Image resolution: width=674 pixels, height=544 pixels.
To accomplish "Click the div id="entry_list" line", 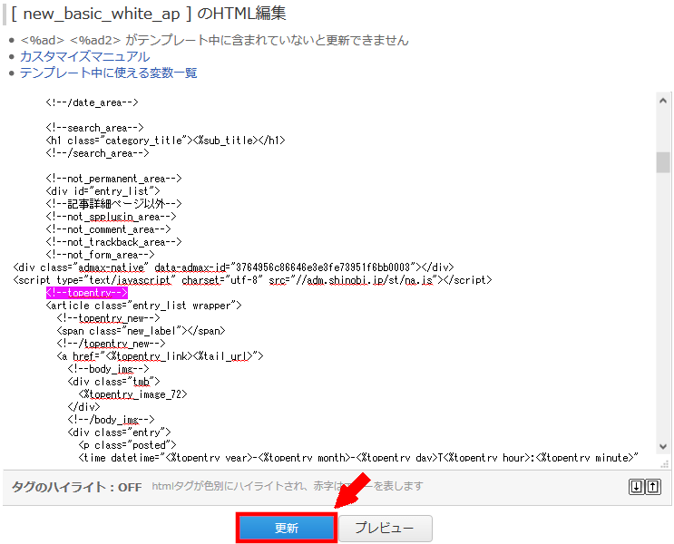I will tap(103, 190).
